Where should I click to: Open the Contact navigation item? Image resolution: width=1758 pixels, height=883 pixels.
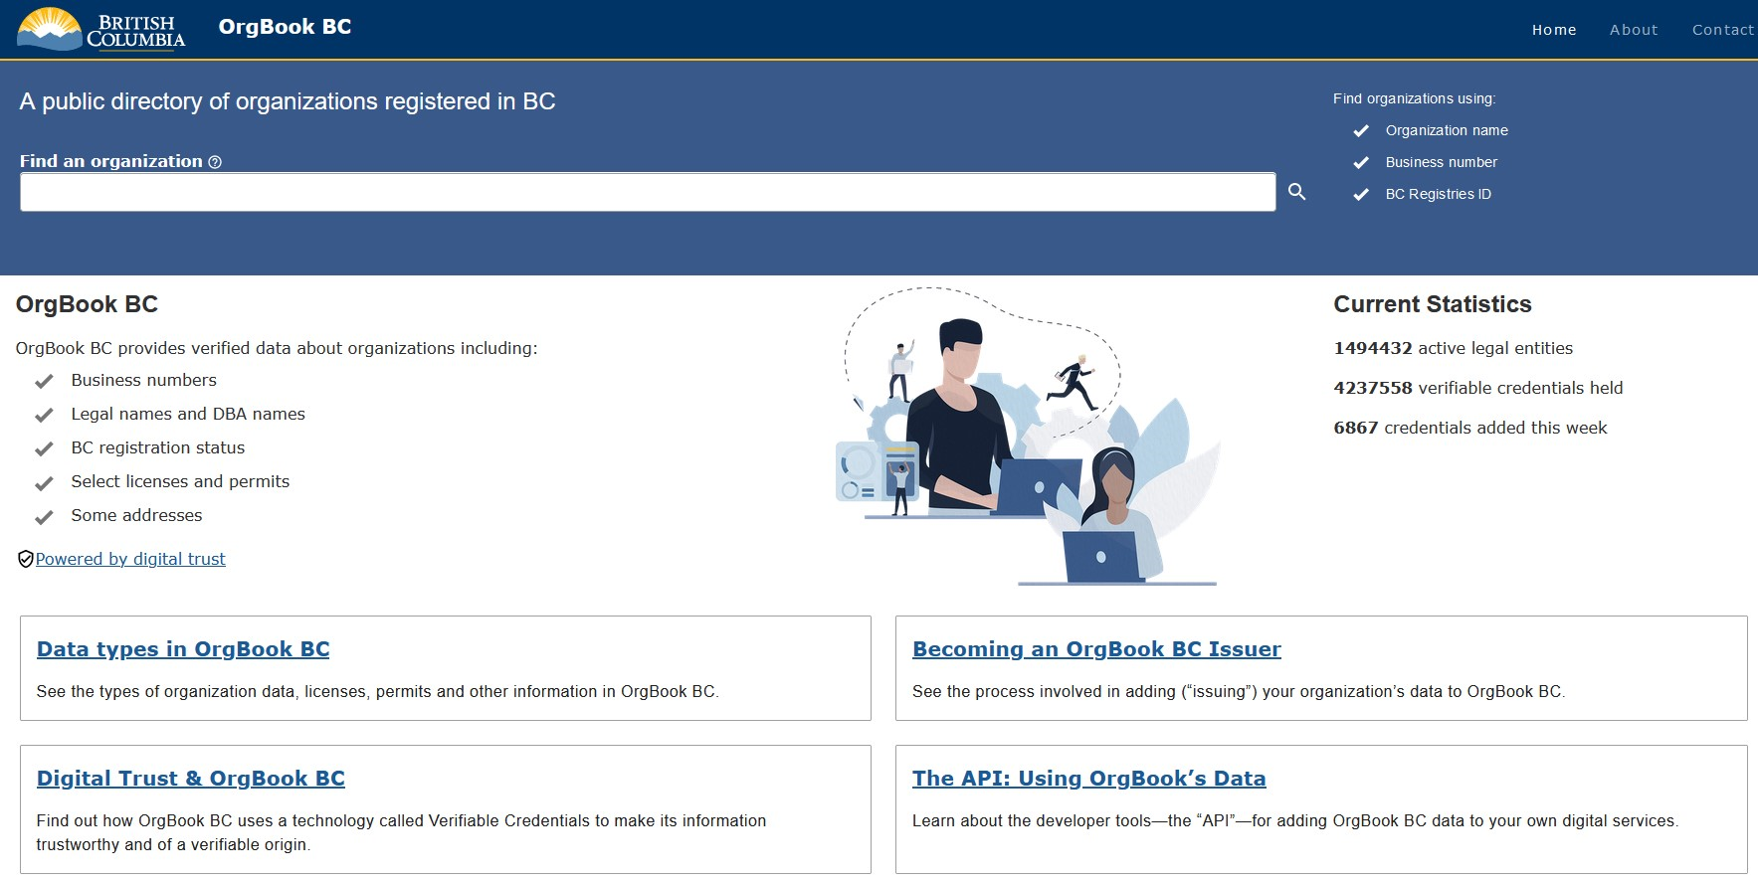click(1723, 30)
